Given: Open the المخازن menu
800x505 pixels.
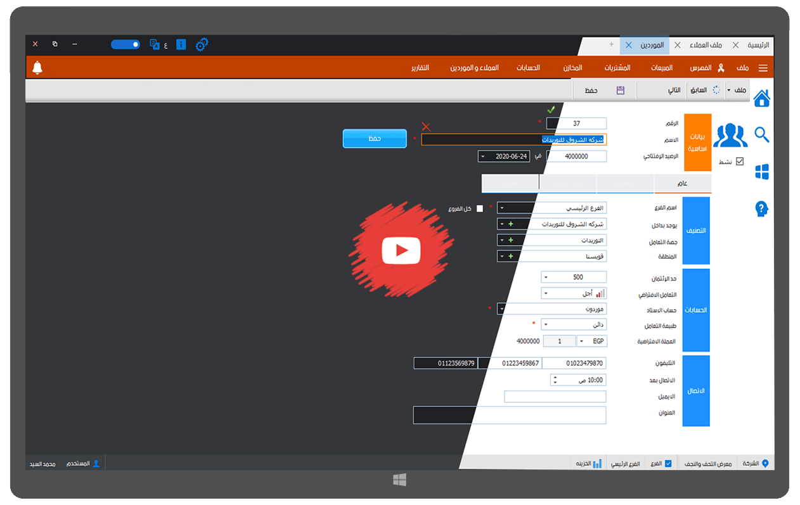Looking at the screenshot, I should tap(572, 68).
